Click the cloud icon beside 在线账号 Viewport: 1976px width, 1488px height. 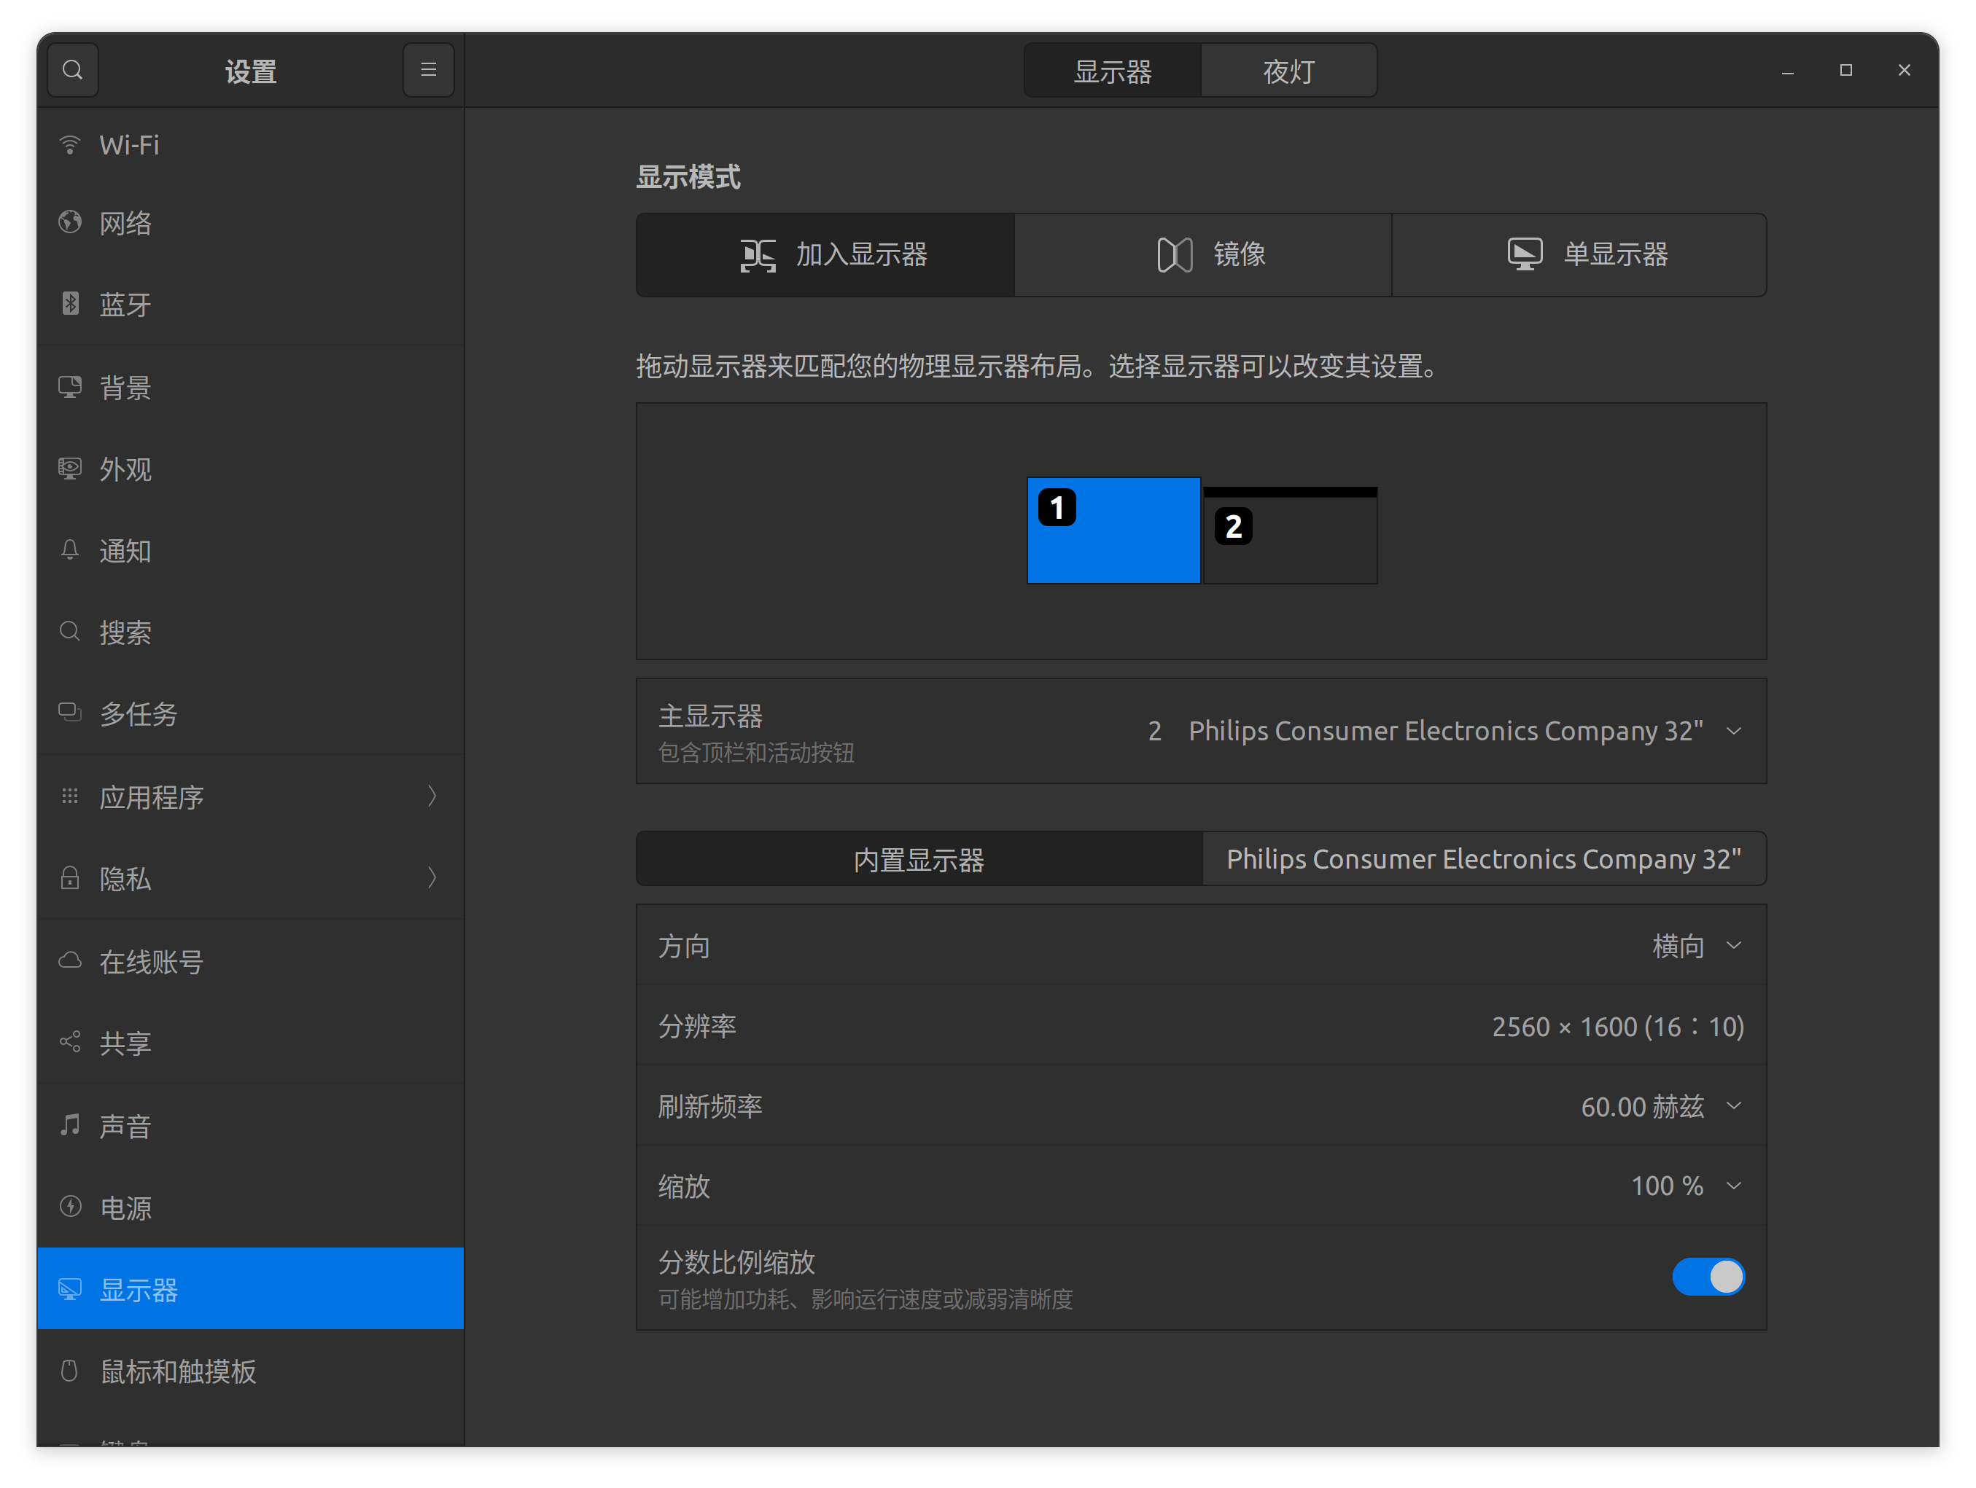[70, 960]
